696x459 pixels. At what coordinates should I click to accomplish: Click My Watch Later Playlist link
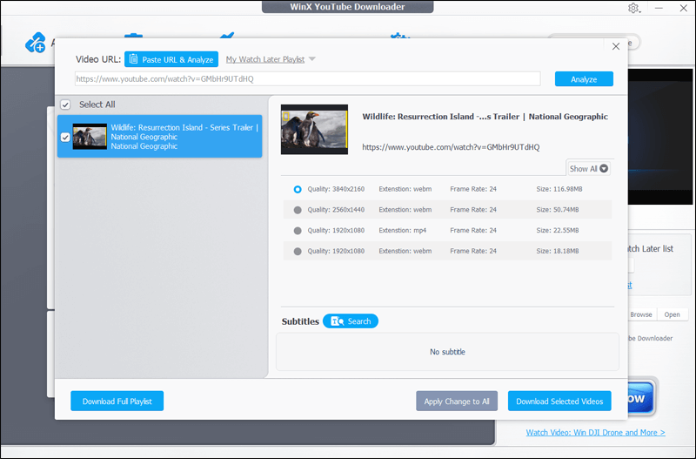[265, 59]
